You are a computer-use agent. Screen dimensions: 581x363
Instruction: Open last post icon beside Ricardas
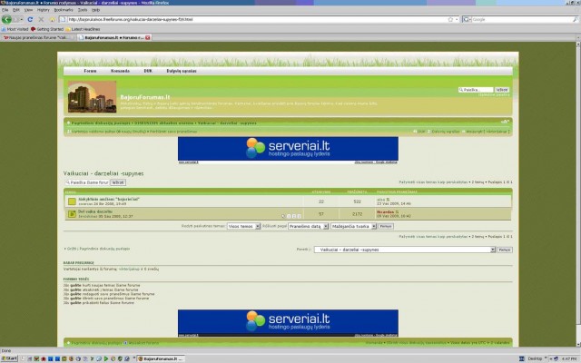(x=397, y=211)
